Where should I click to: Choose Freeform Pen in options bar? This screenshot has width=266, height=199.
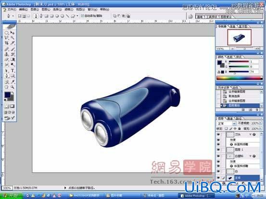[41, 16]
